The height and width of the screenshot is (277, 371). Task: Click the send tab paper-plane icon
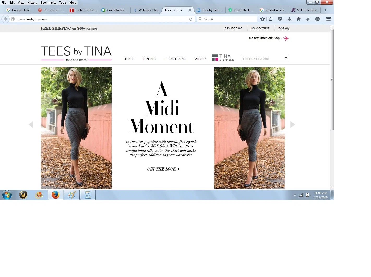(x=308, y=19)
